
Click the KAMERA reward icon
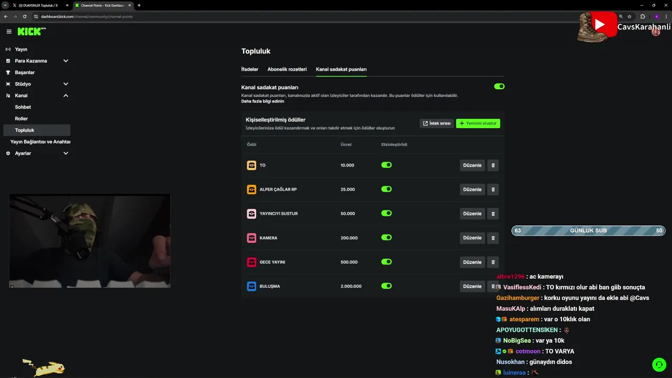coord(251,238)
